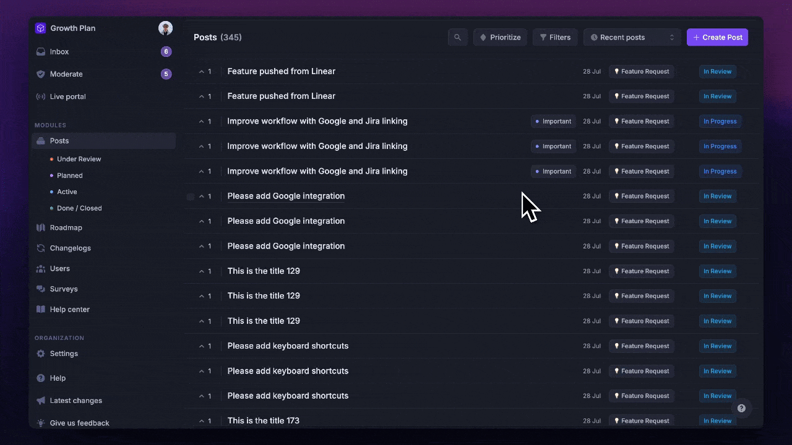Click the Surveys chat icon

[41, 289]
